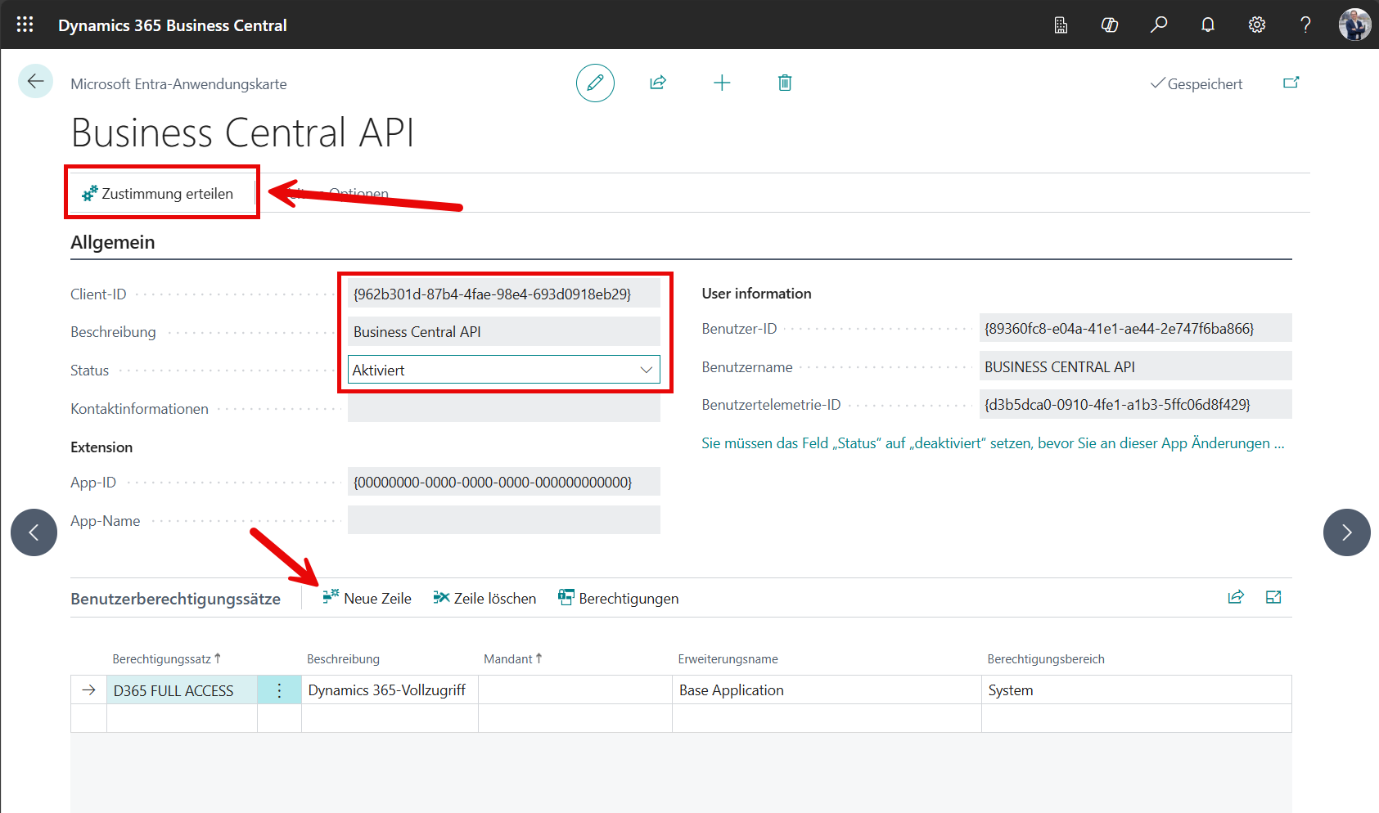Click the Gespeichert saved status indicator
The width and height of the screenshot is (1379, 813).
point(1196,83)
